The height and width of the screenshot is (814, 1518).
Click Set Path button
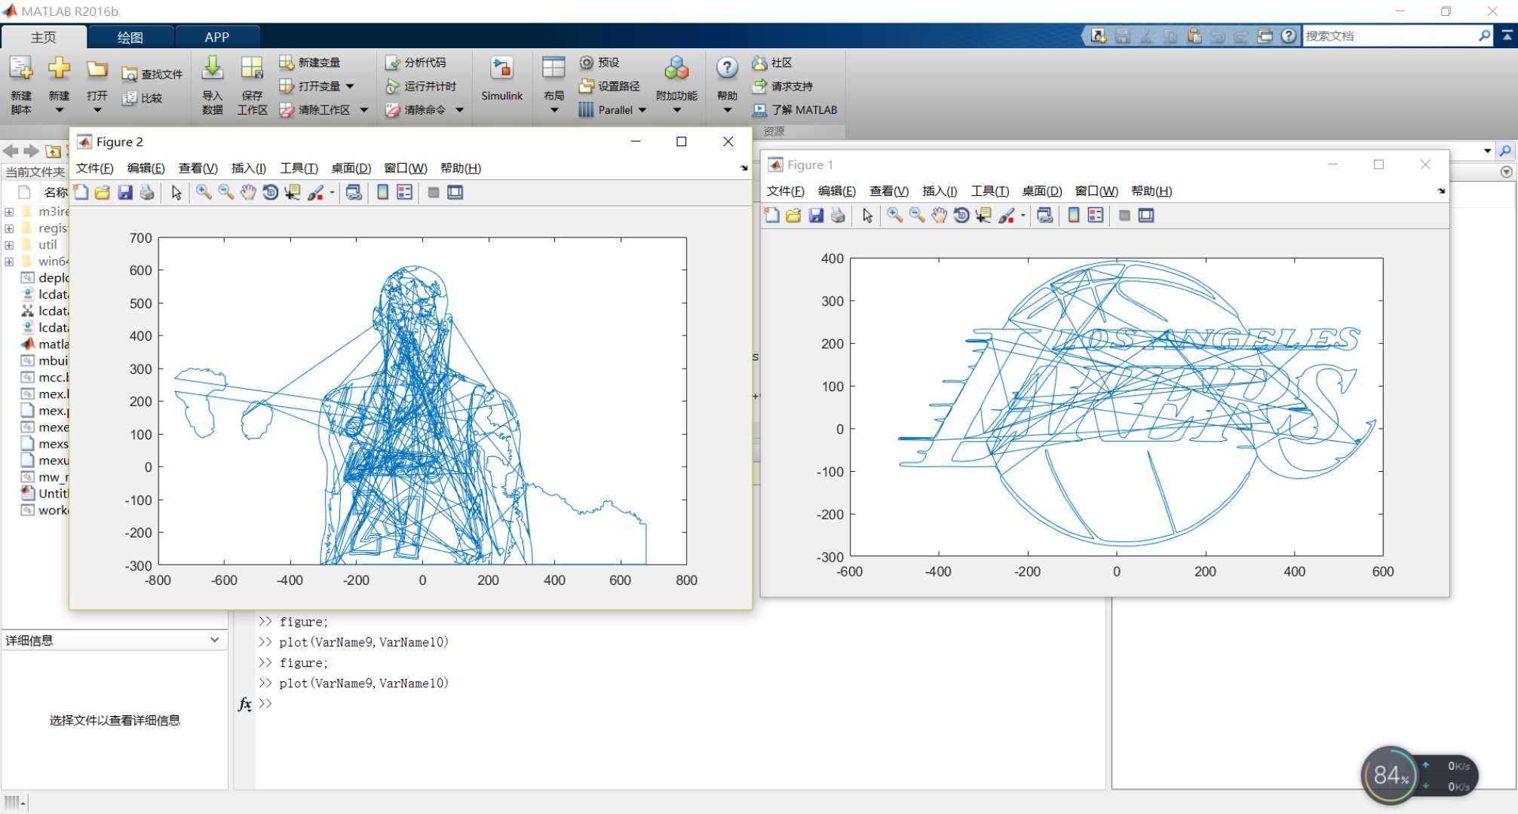609,86
